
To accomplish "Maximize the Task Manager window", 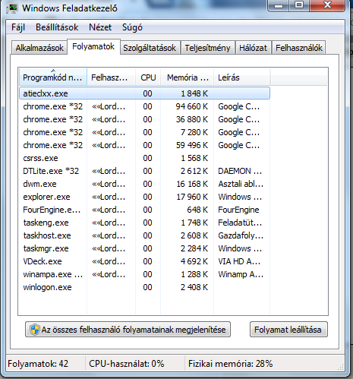I will (x=299, y=5).
